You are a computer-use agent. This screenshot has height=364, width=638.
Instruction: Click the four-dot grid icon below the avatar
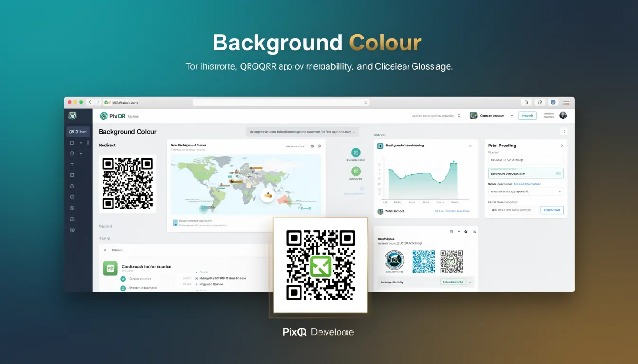point(563,132)
